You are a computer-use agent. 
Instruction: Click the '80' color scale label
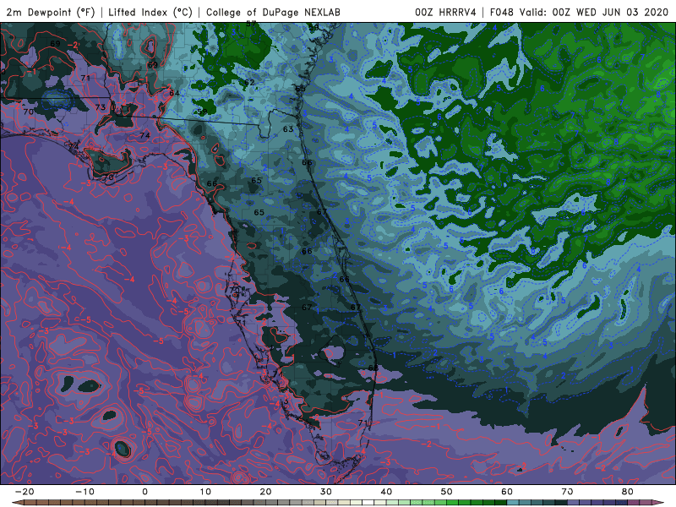(628, 492)
